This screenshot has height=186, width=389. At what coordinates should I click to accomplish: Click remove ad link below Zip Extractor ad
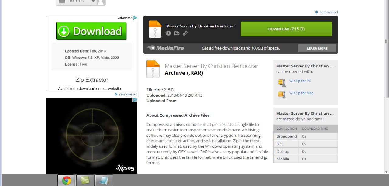pyautogui.click(x=128, y=94)
